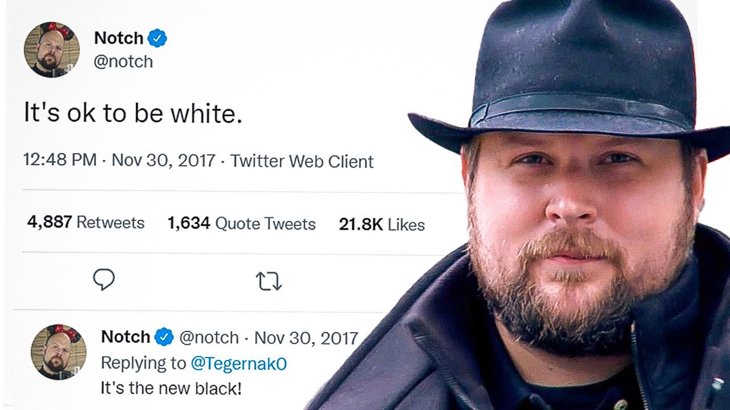The image size is (730, 410).
Task: Click the Notch display name on the reply
Action: click(x=125, y=337)
